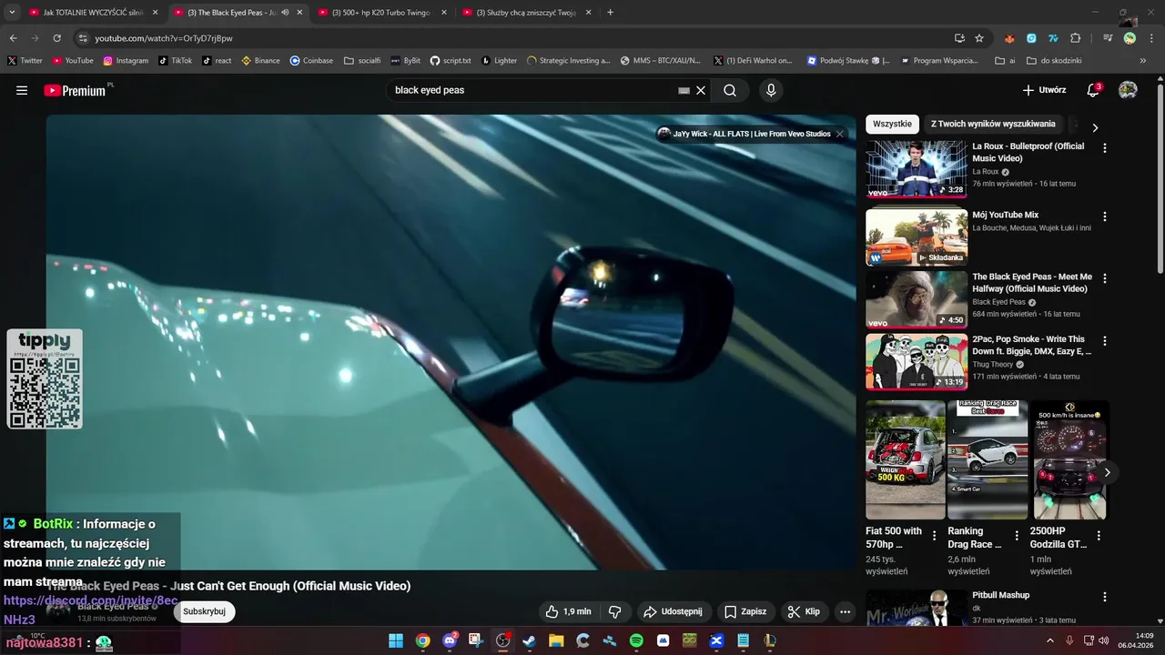1165x655 pixels.
Task: Go to YouTube Premium home logo
Action: point(76,90)
